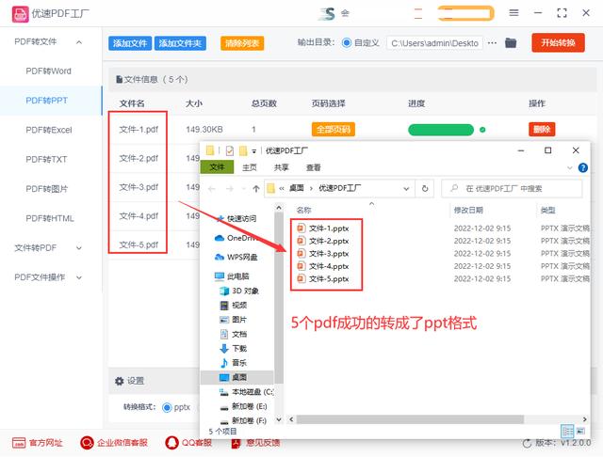
Task: Sort by the 修改日期 column header
Action: [468, 211]
